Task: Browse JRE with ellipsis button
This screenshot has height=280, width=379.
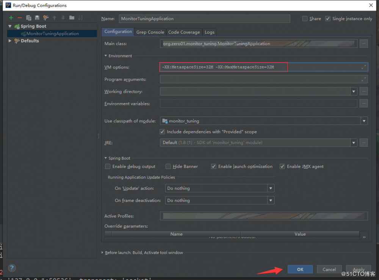Action: click(363, 142)
